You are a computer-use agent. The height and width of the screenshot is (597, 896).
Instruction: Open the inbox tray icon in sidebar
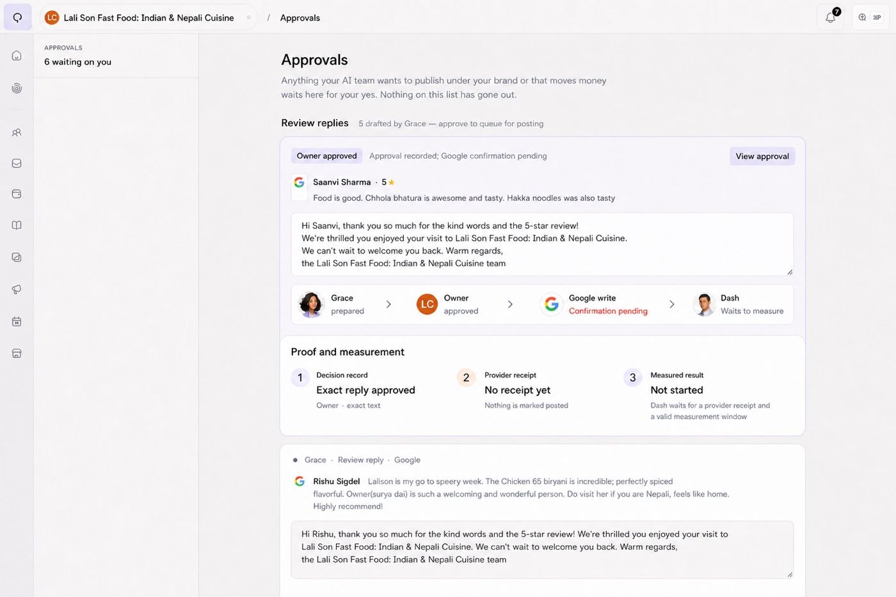(x=17, y=163)
